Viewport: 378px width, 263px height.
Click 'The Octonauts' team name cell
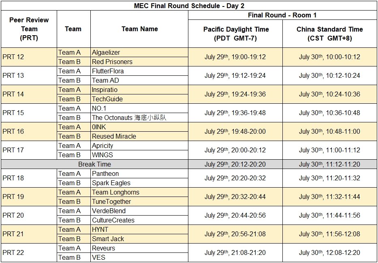(129, 118)
